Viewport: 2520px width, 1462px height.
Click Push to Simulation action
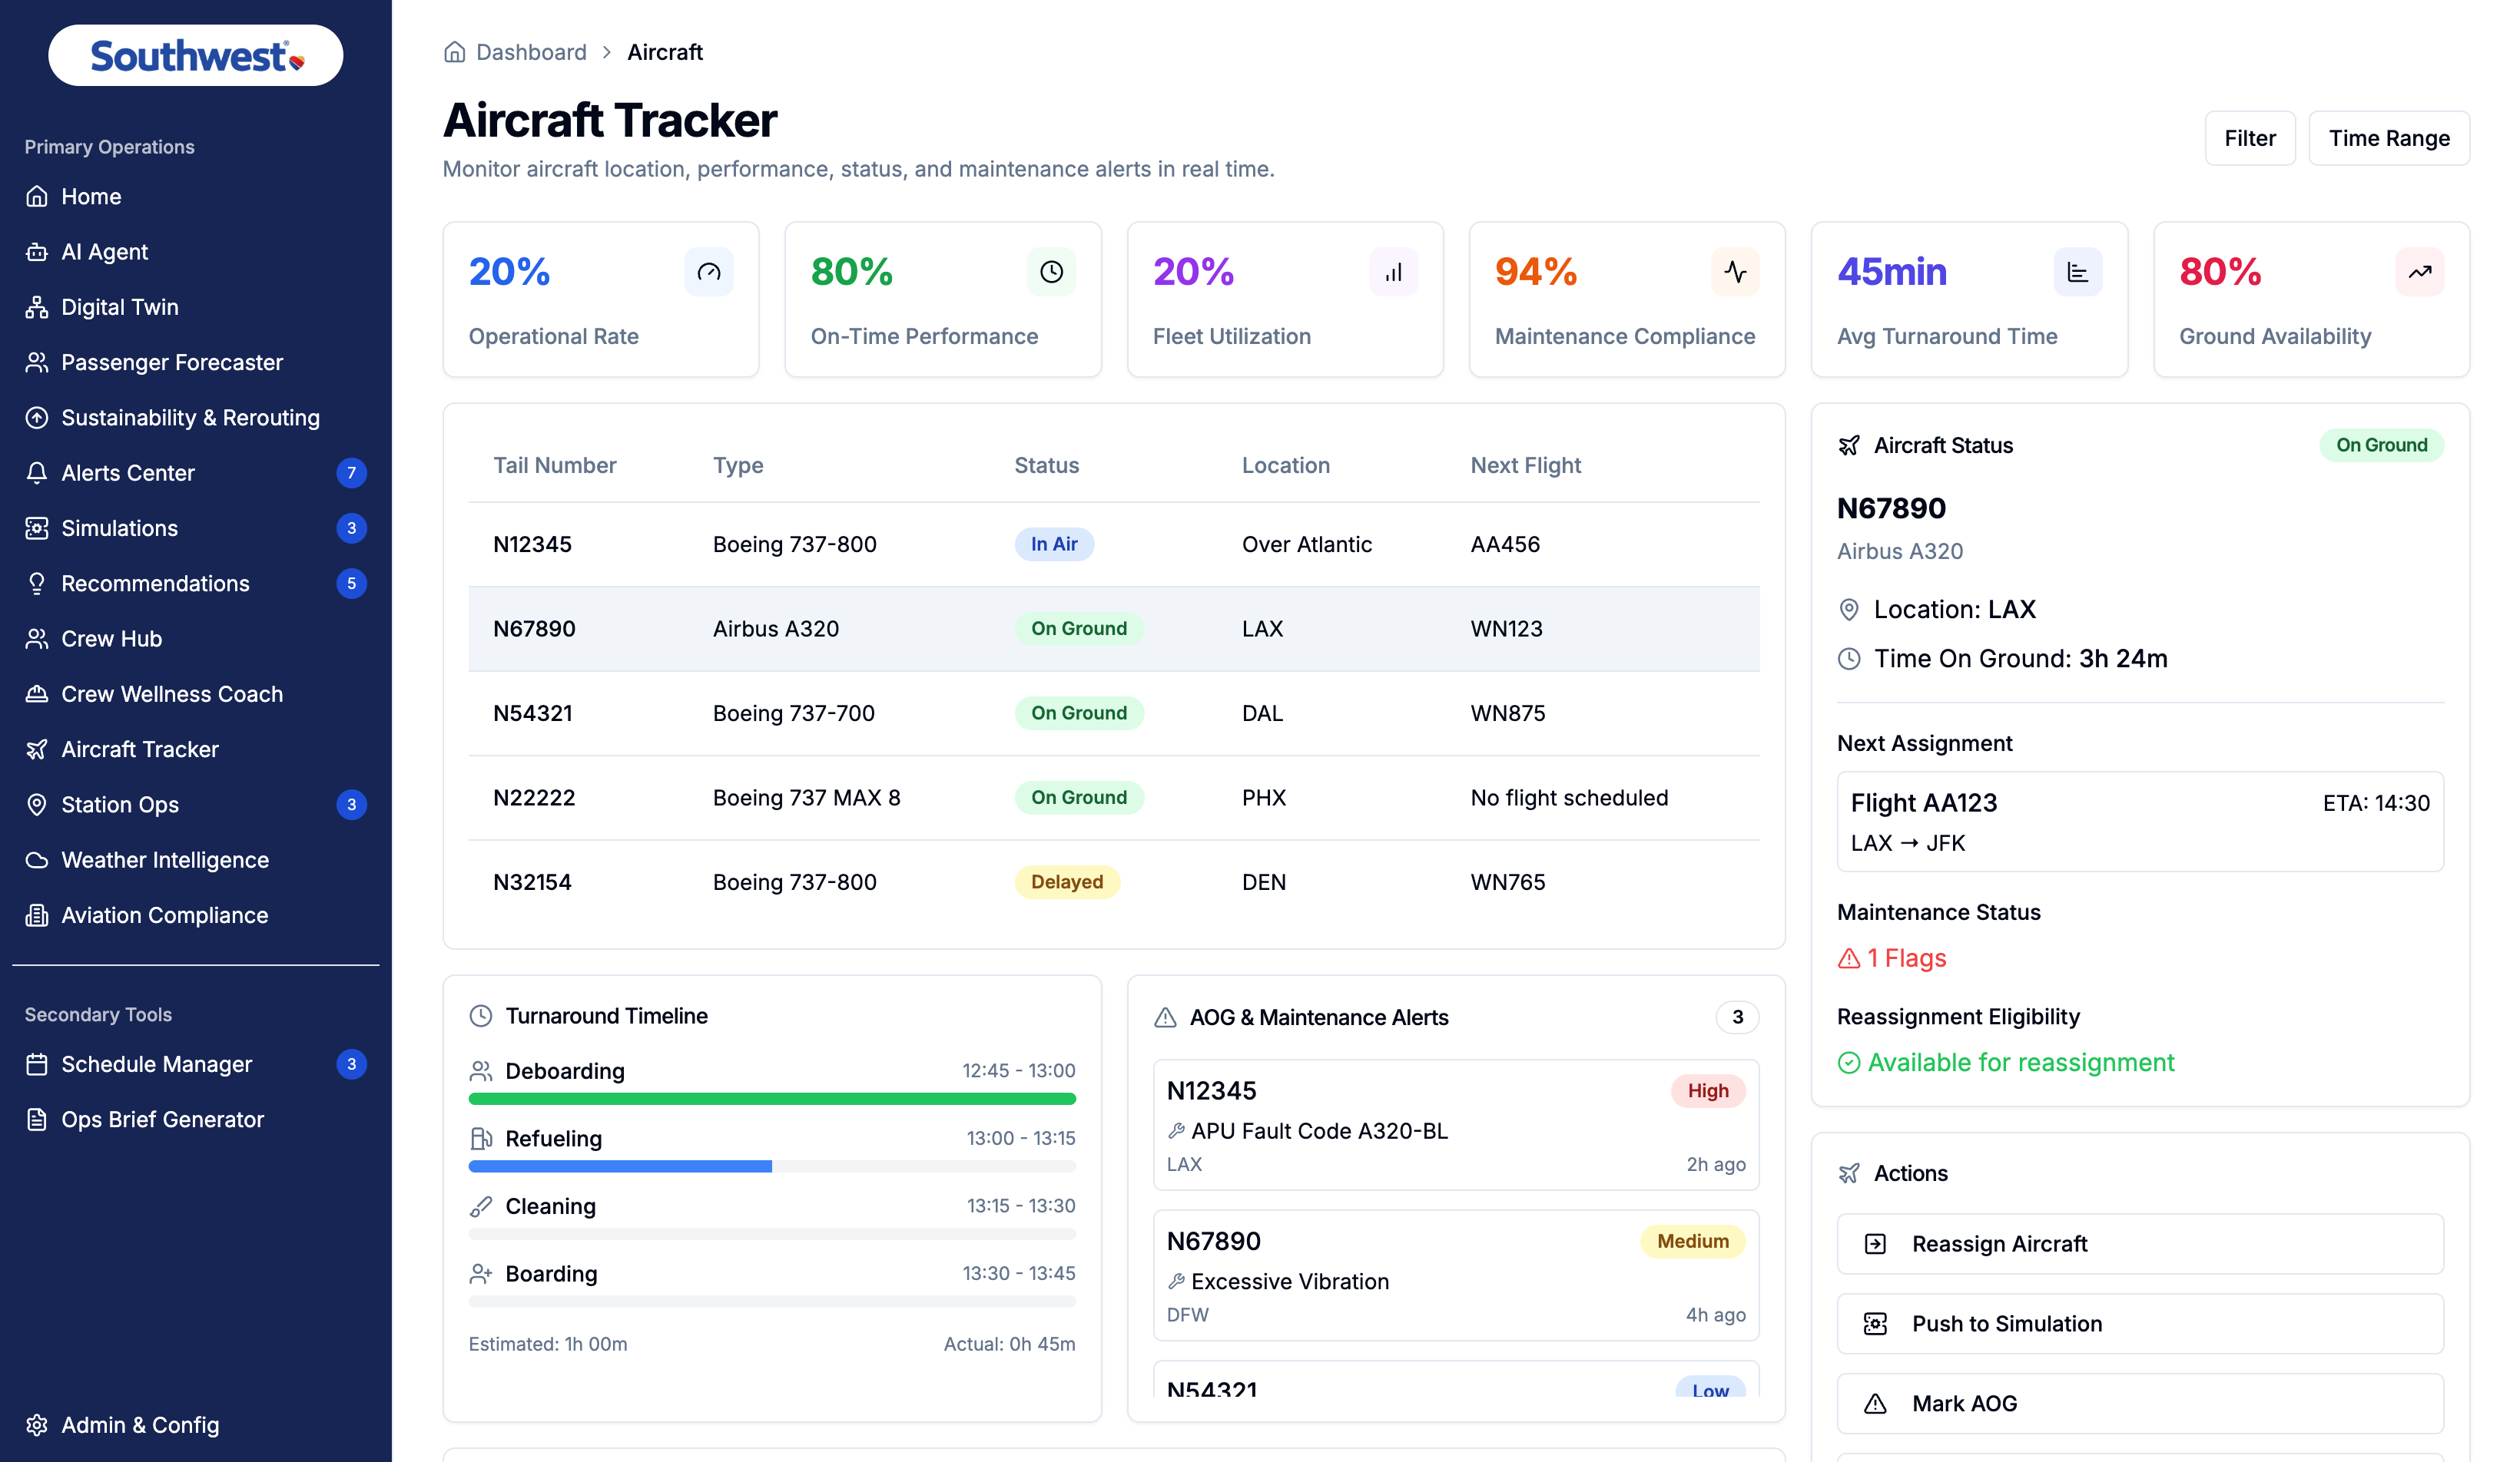(2140, 1324)
